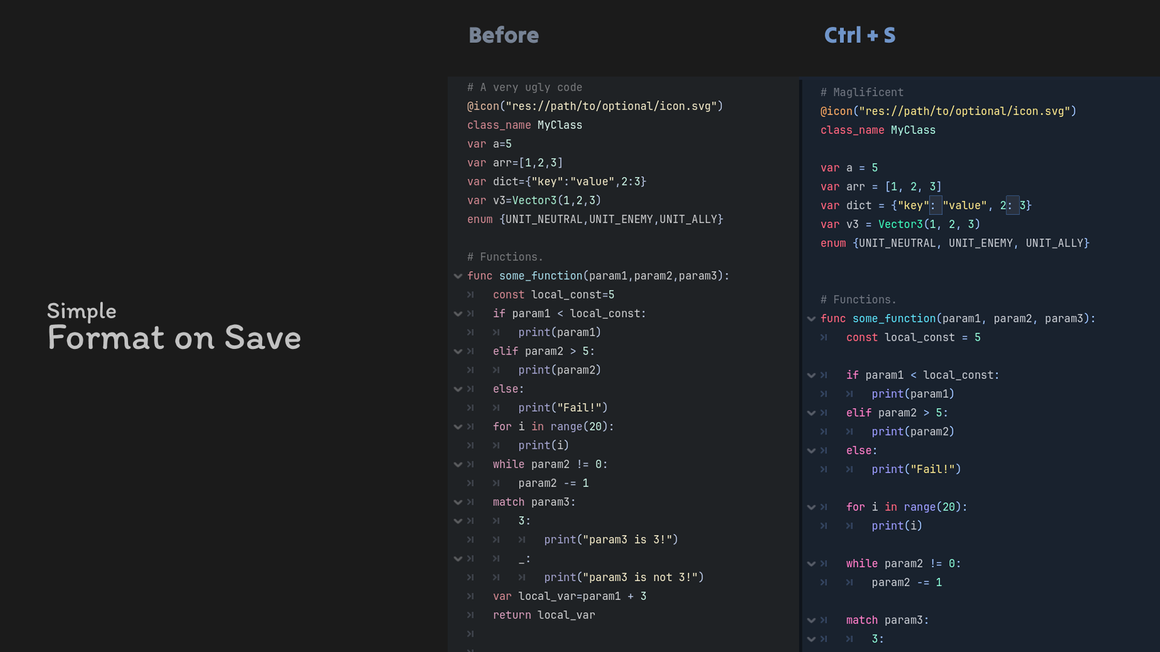Click 'Vector3' in the formatted code

900,225
